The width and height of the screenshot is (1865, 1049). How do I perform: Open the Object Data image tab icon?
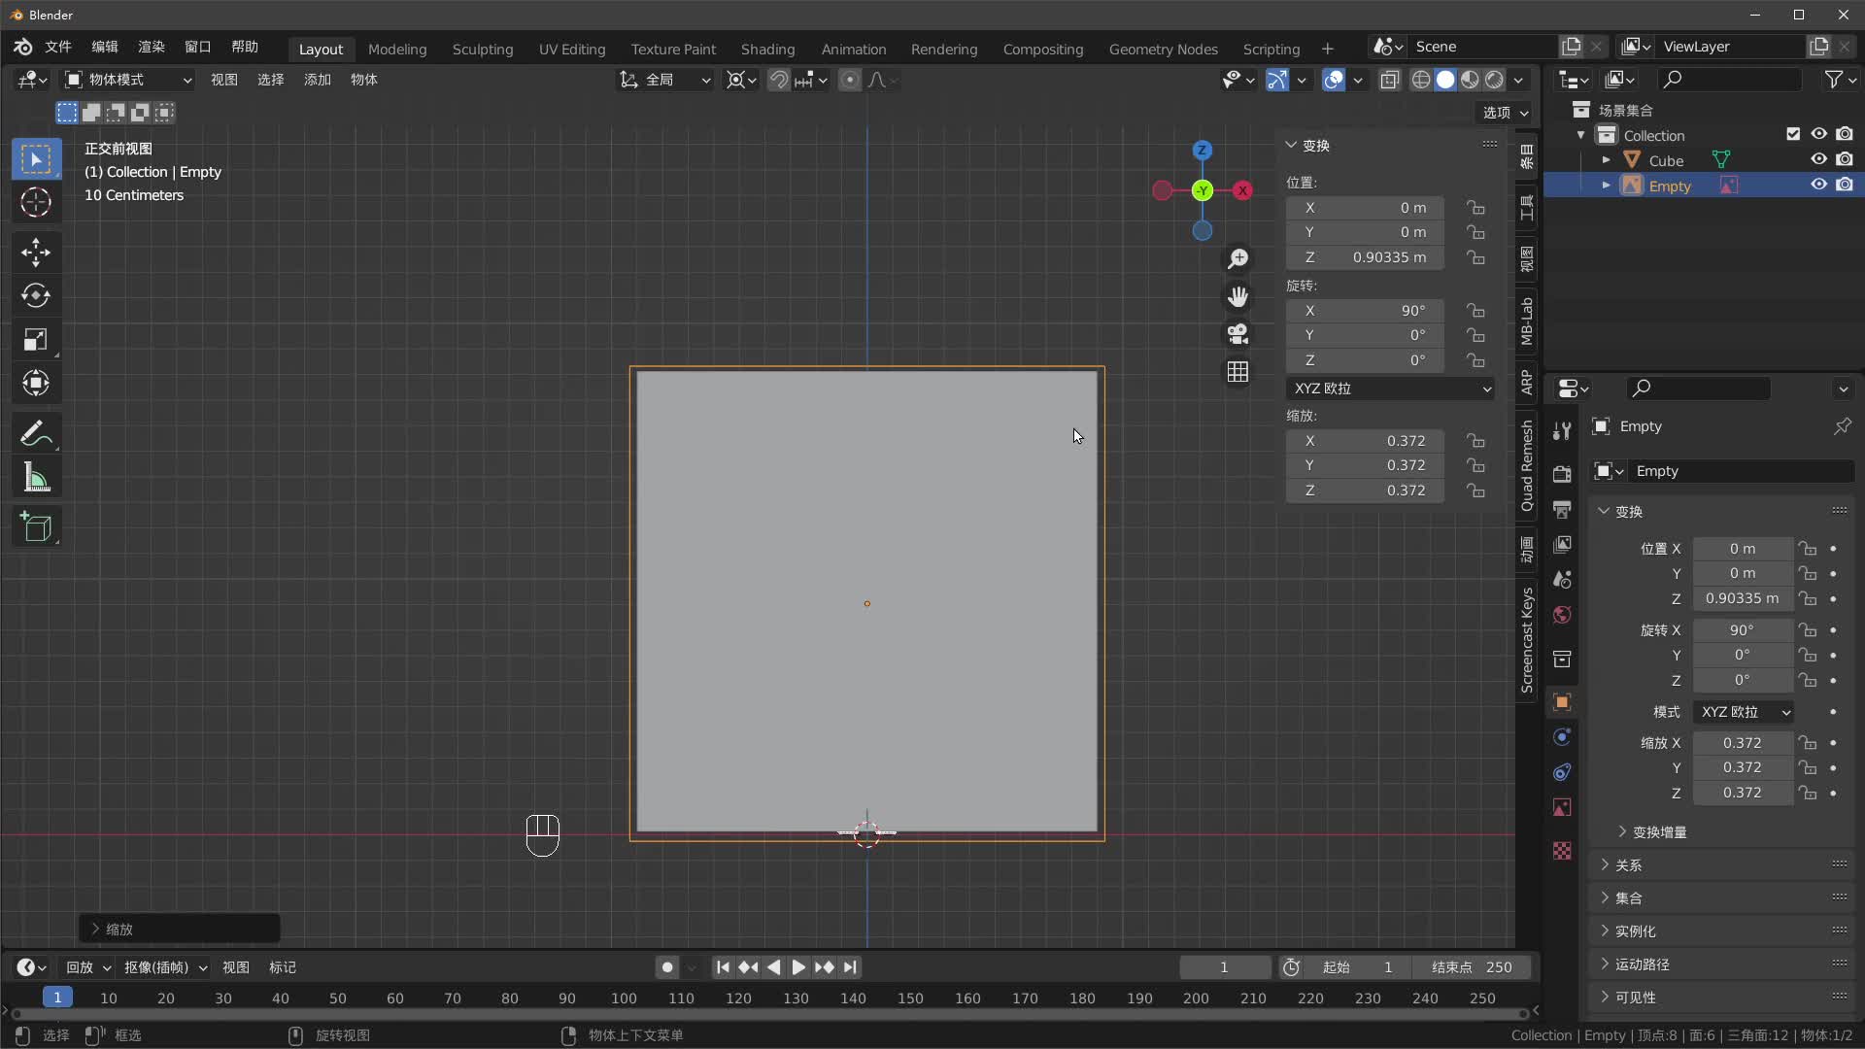point(1562,807)
